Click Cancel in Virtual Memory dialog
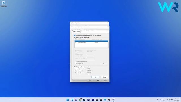181x102 pixels. [x=104, y=77]
